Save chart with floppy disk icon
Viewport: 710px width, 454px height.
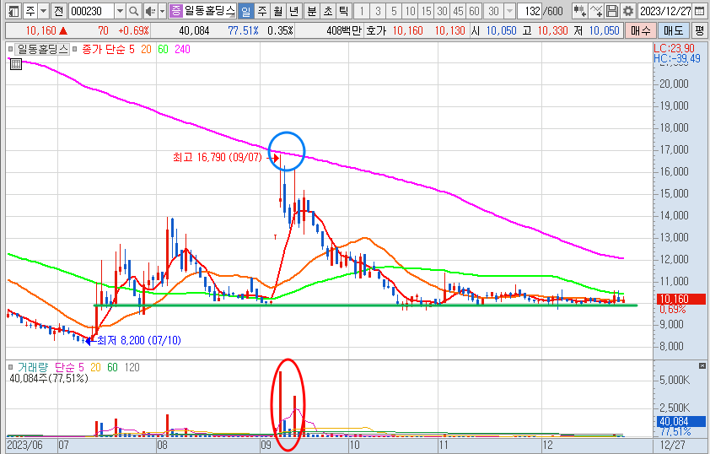pyautogui.click(x=611, y=11)
